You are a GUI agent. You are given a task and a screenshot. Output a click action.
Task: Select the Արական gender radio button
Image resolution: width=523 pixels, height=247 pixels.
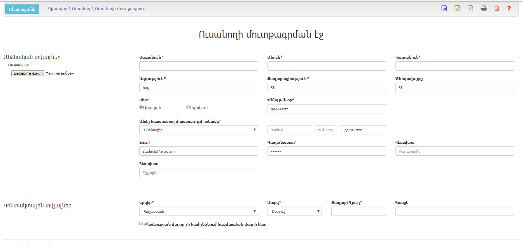141,107
